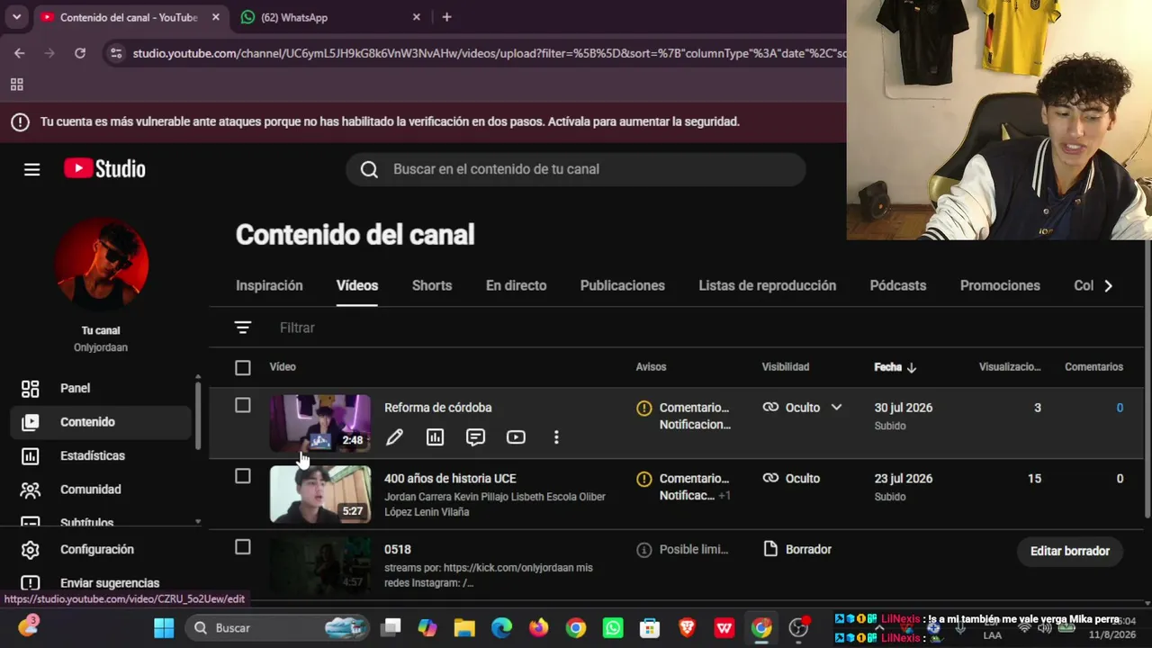Check the box for 400 años de historia UCE
This screenshot has width=1152, height=648.
(x=243, y=476)
